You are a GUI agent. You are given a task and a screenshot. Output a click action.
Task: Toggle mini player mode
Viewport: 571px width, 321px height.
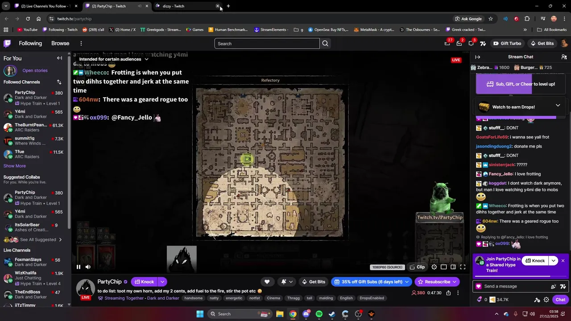point(443,267)
